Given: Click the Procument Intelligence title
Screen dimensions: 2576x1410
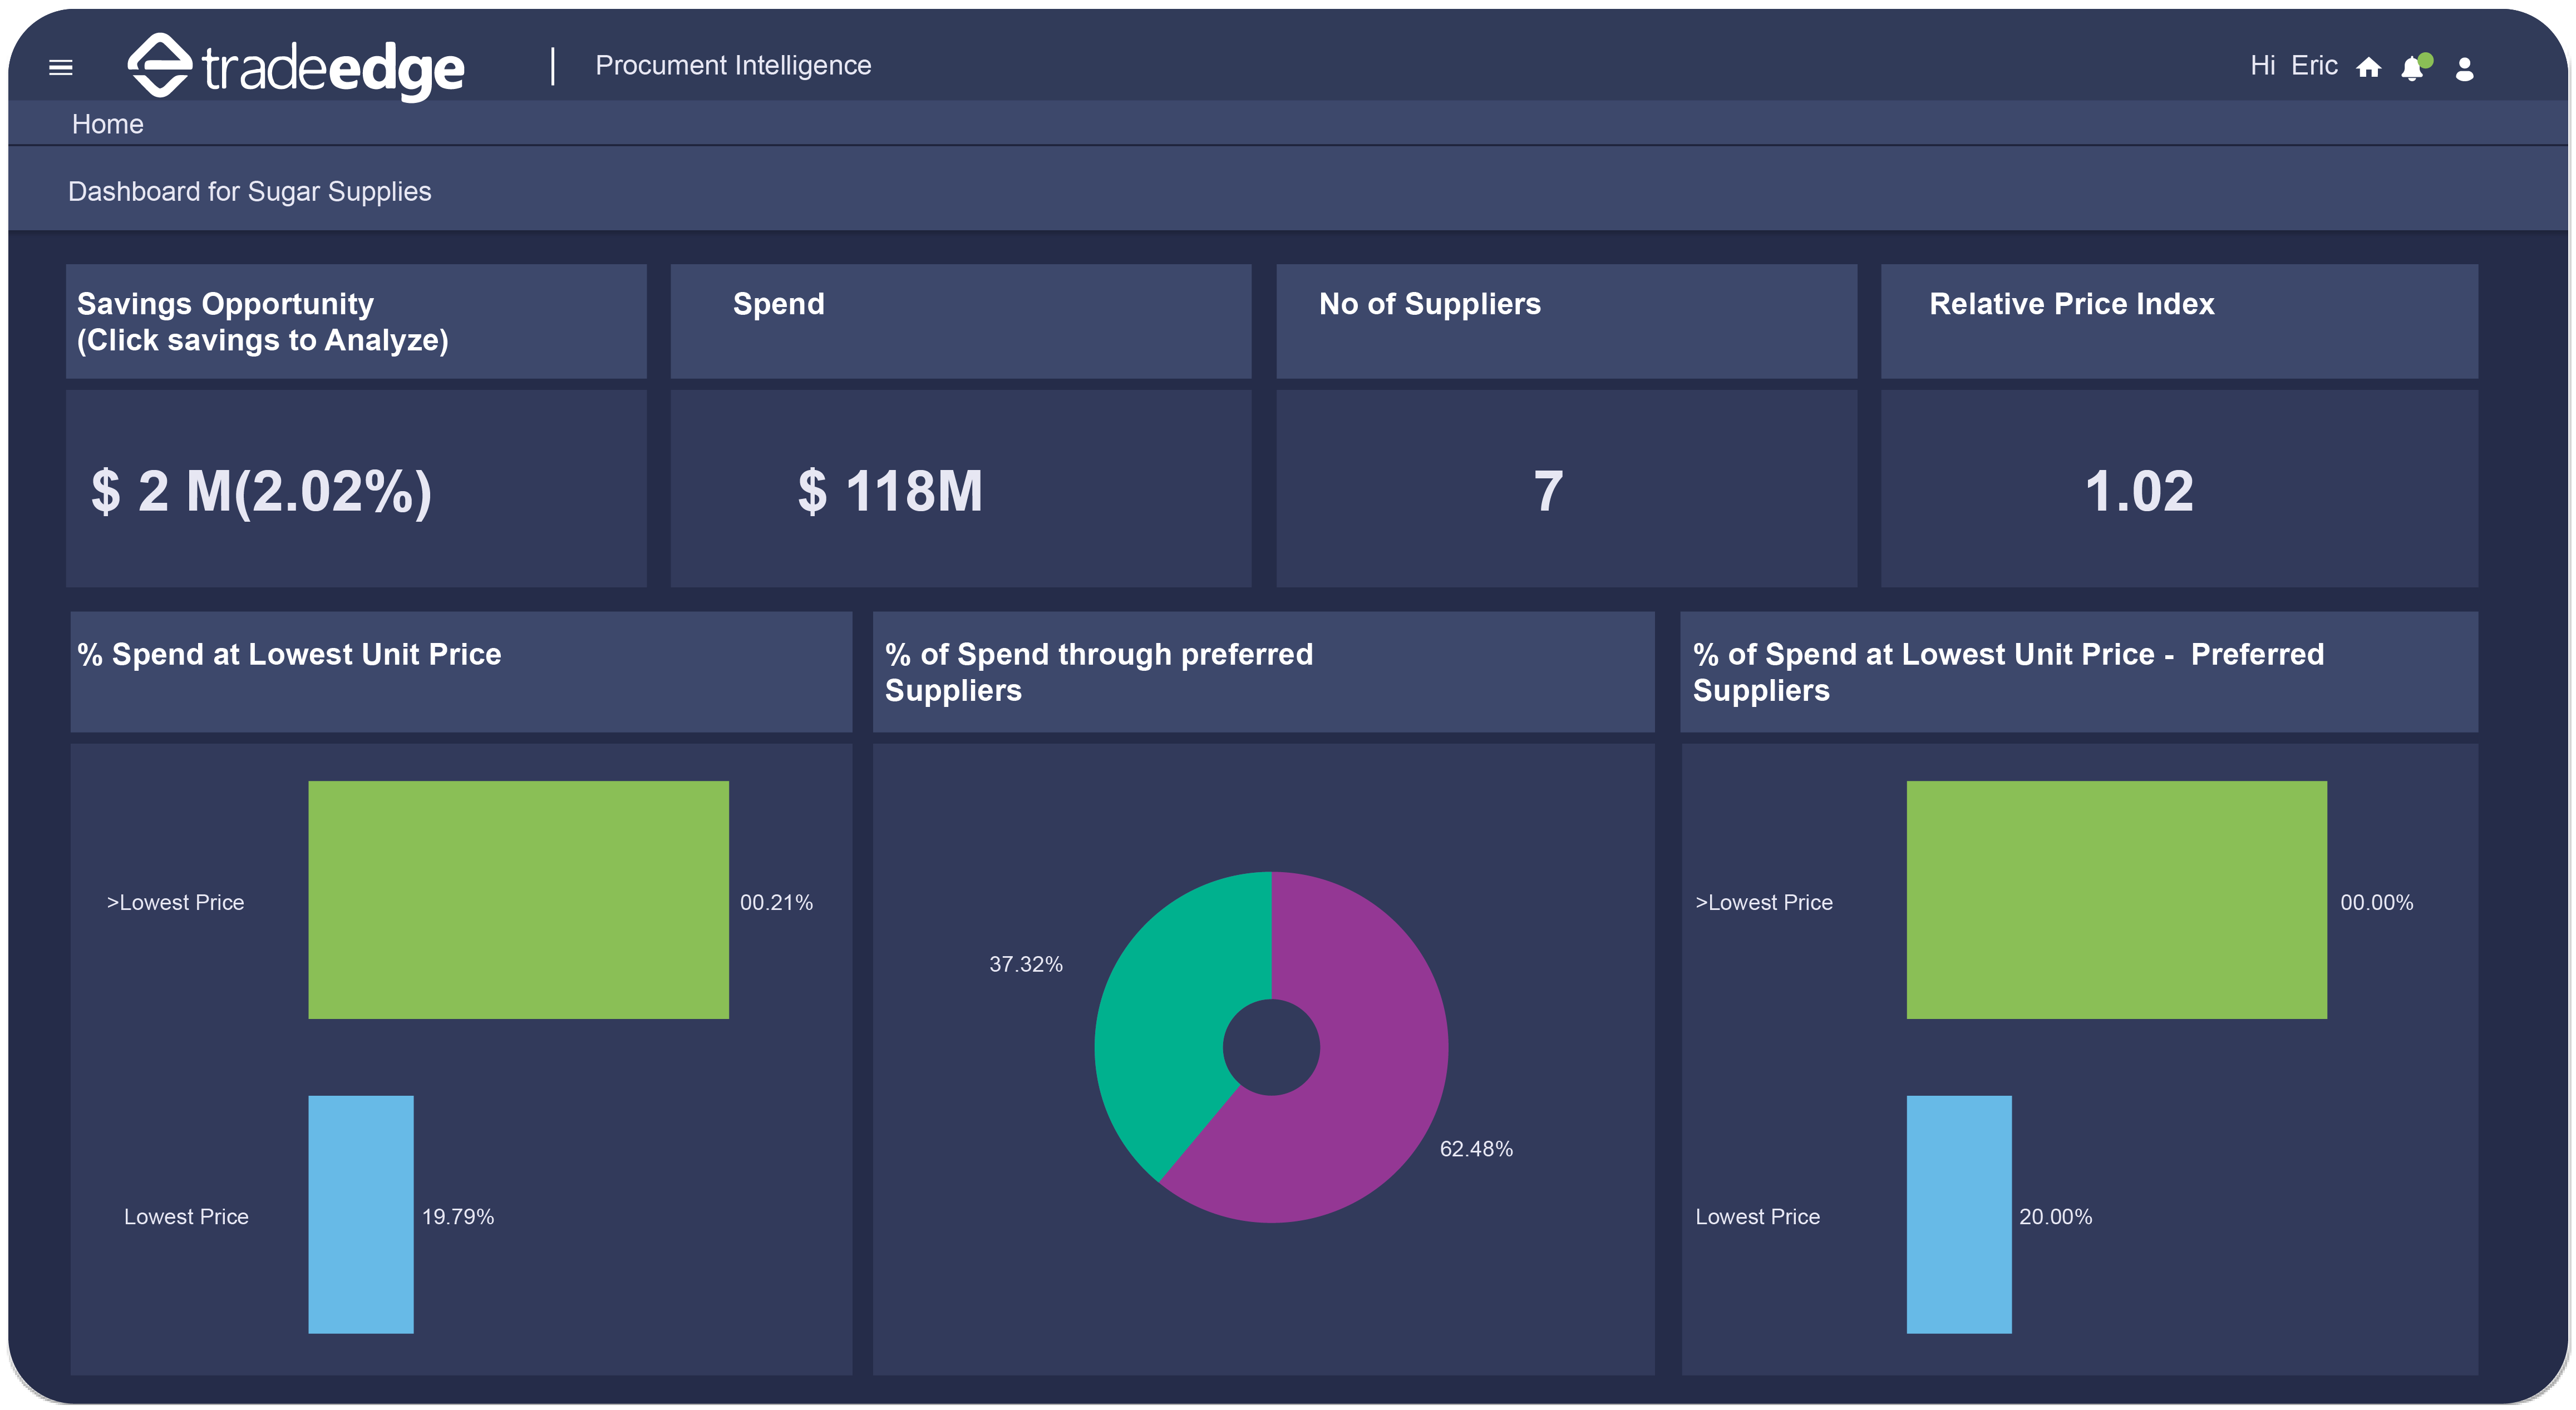Looking at the screenshot, I should (x=733, y=65).
